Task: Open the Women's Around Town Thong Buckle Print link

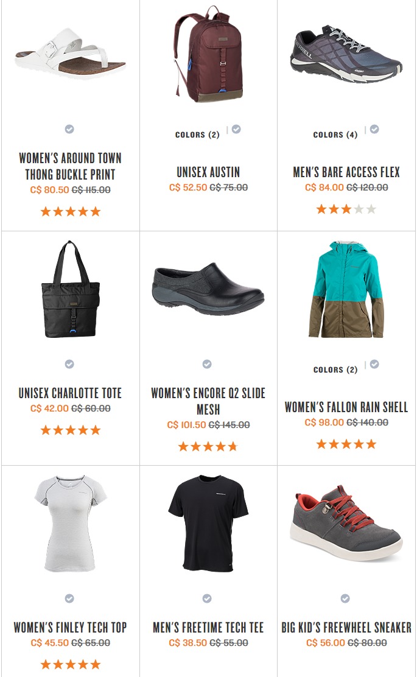Action: [x=71, y=166]
